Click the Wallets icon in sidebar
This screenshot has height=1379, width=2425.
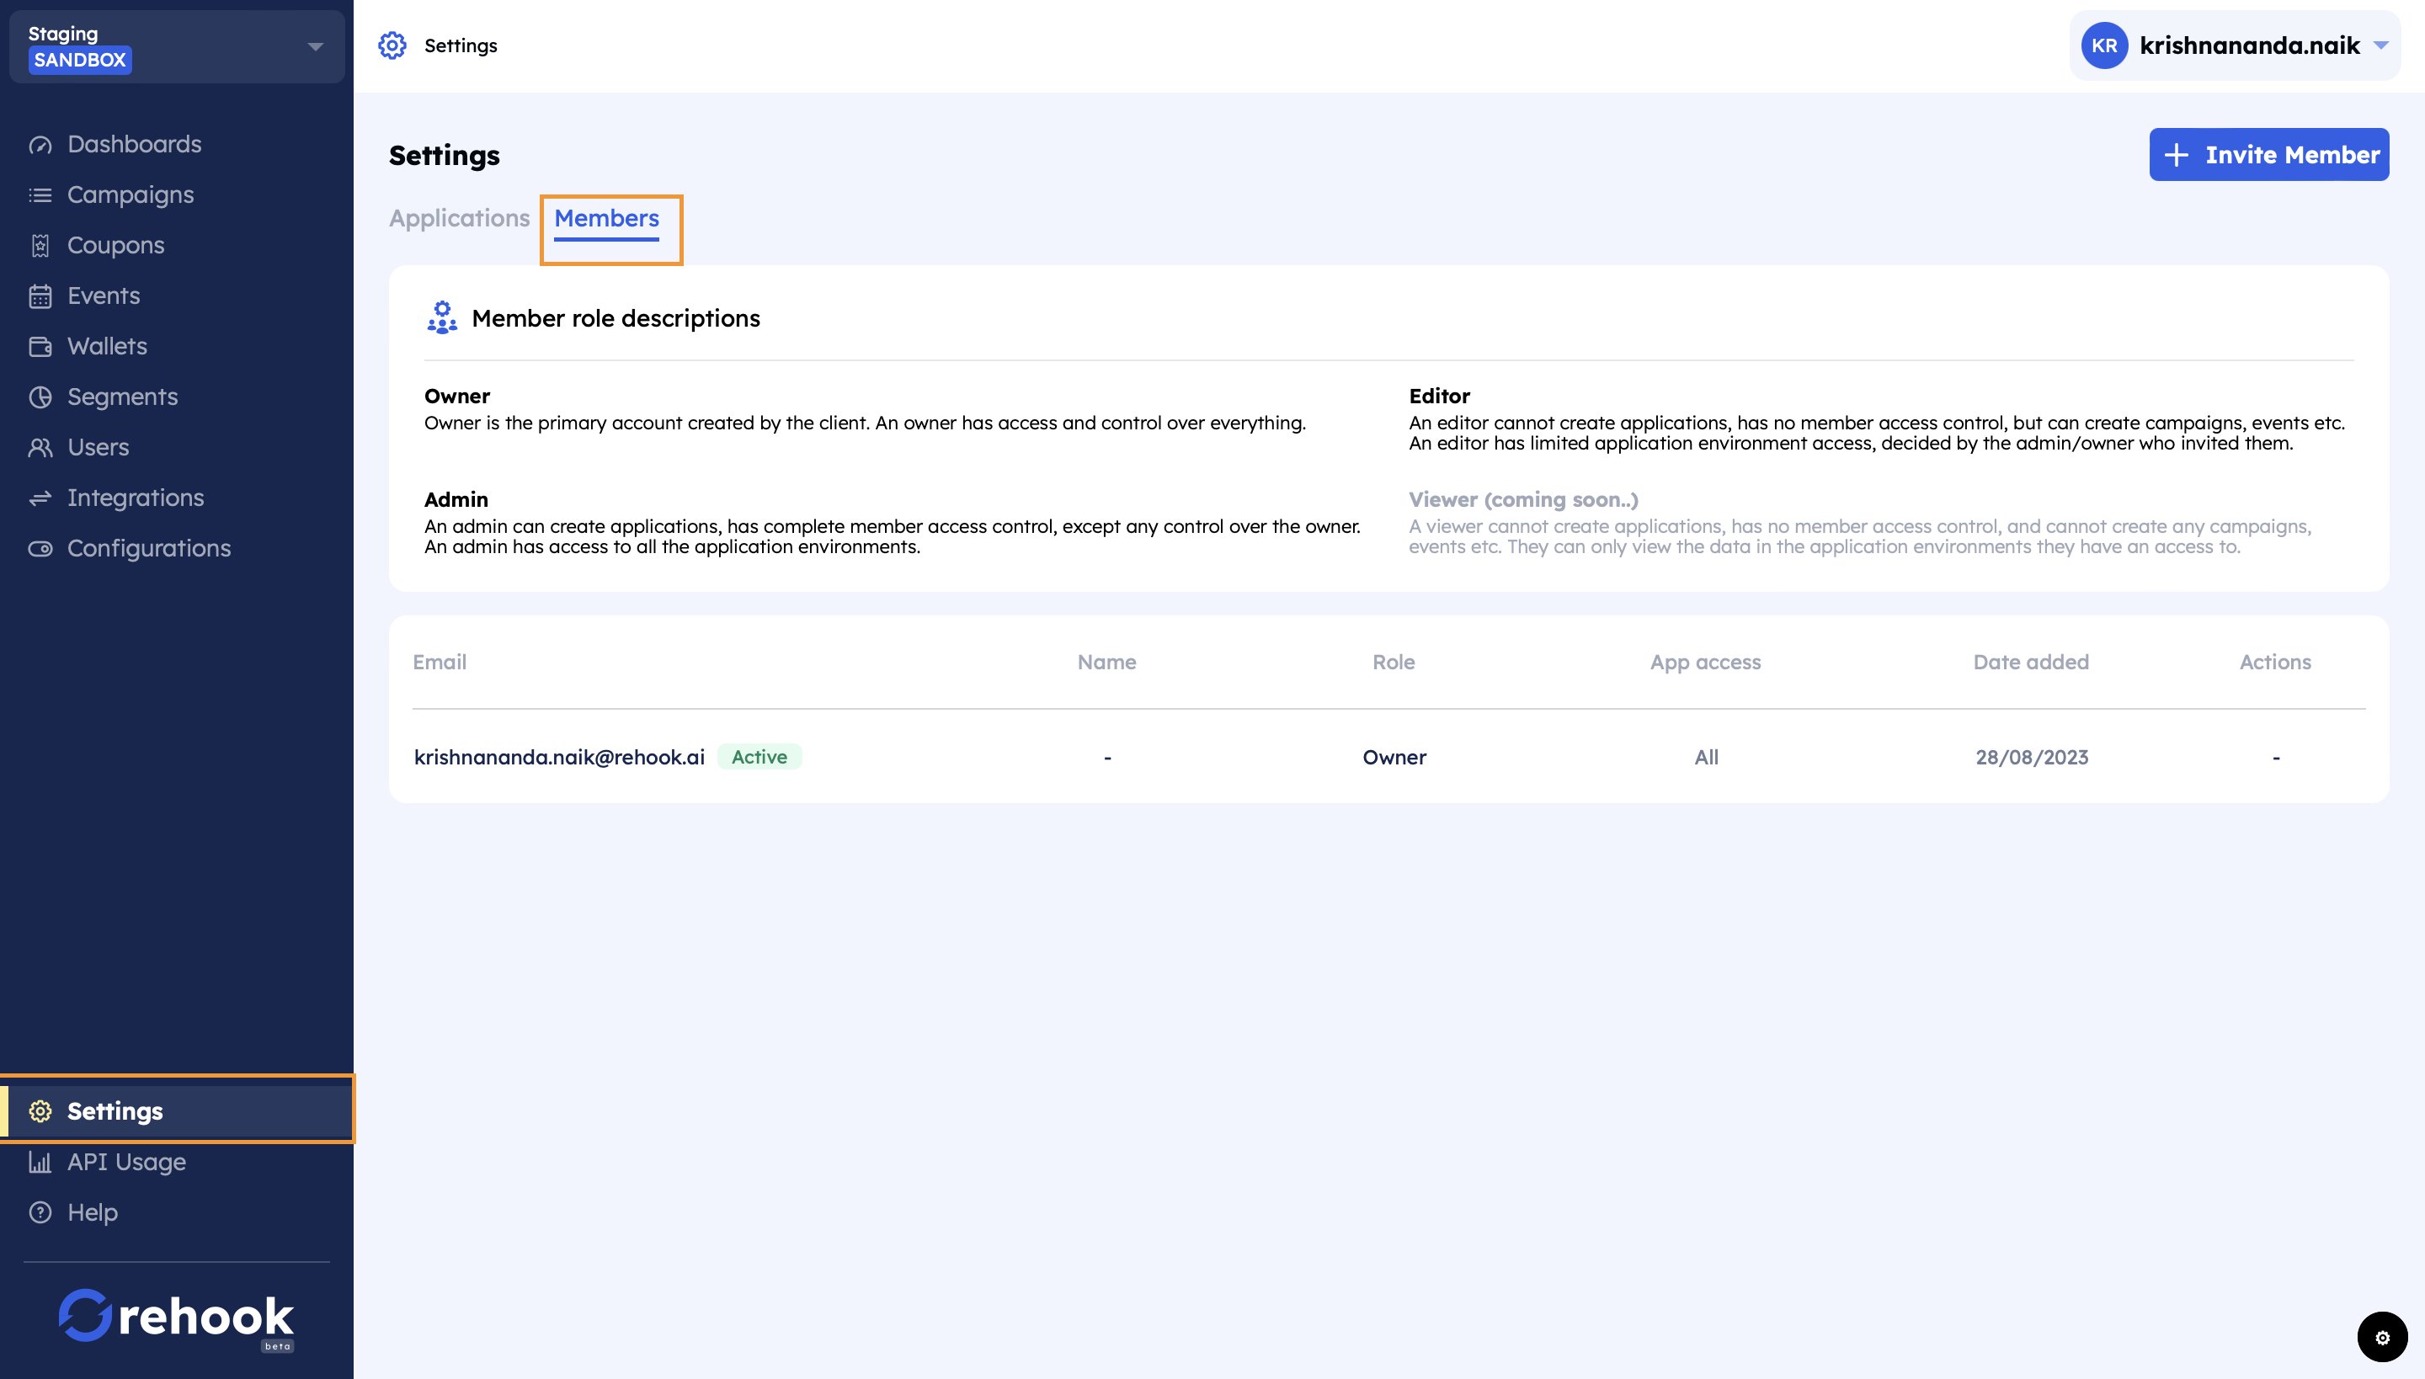pos(40,347)
